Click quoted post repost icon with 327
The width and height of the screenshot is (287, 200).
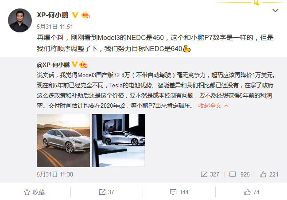coord(210,174)
